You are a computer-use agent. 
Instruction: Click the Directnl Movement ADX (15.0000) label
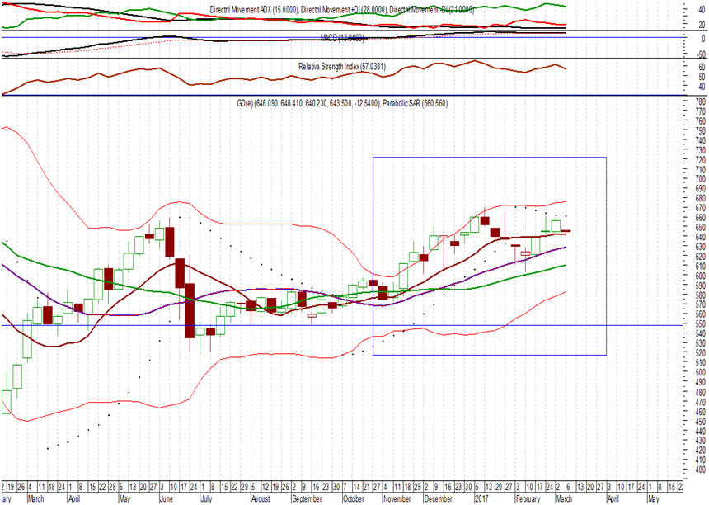(254, 10)
